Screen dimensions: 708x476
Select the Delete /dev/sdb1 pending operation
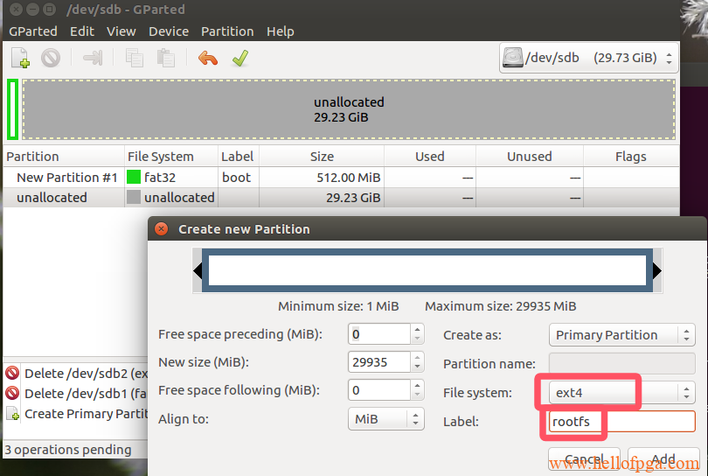tap(76, 394)
